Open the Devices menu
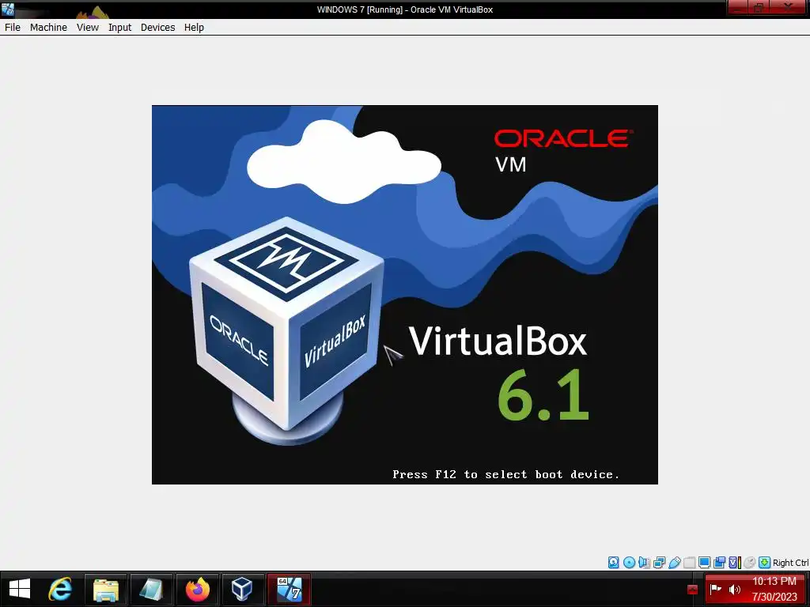This screenshot has width=810, height=607. (x=157, y=28)
